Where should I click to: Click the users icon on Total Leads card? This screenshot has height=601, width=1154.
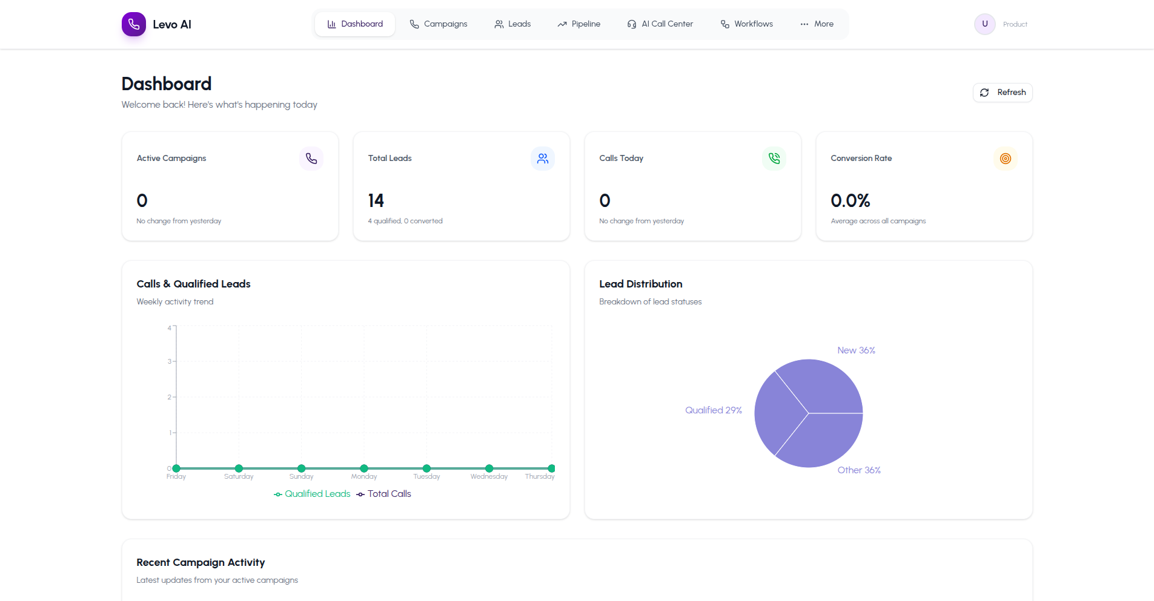(x=542, y=158)
